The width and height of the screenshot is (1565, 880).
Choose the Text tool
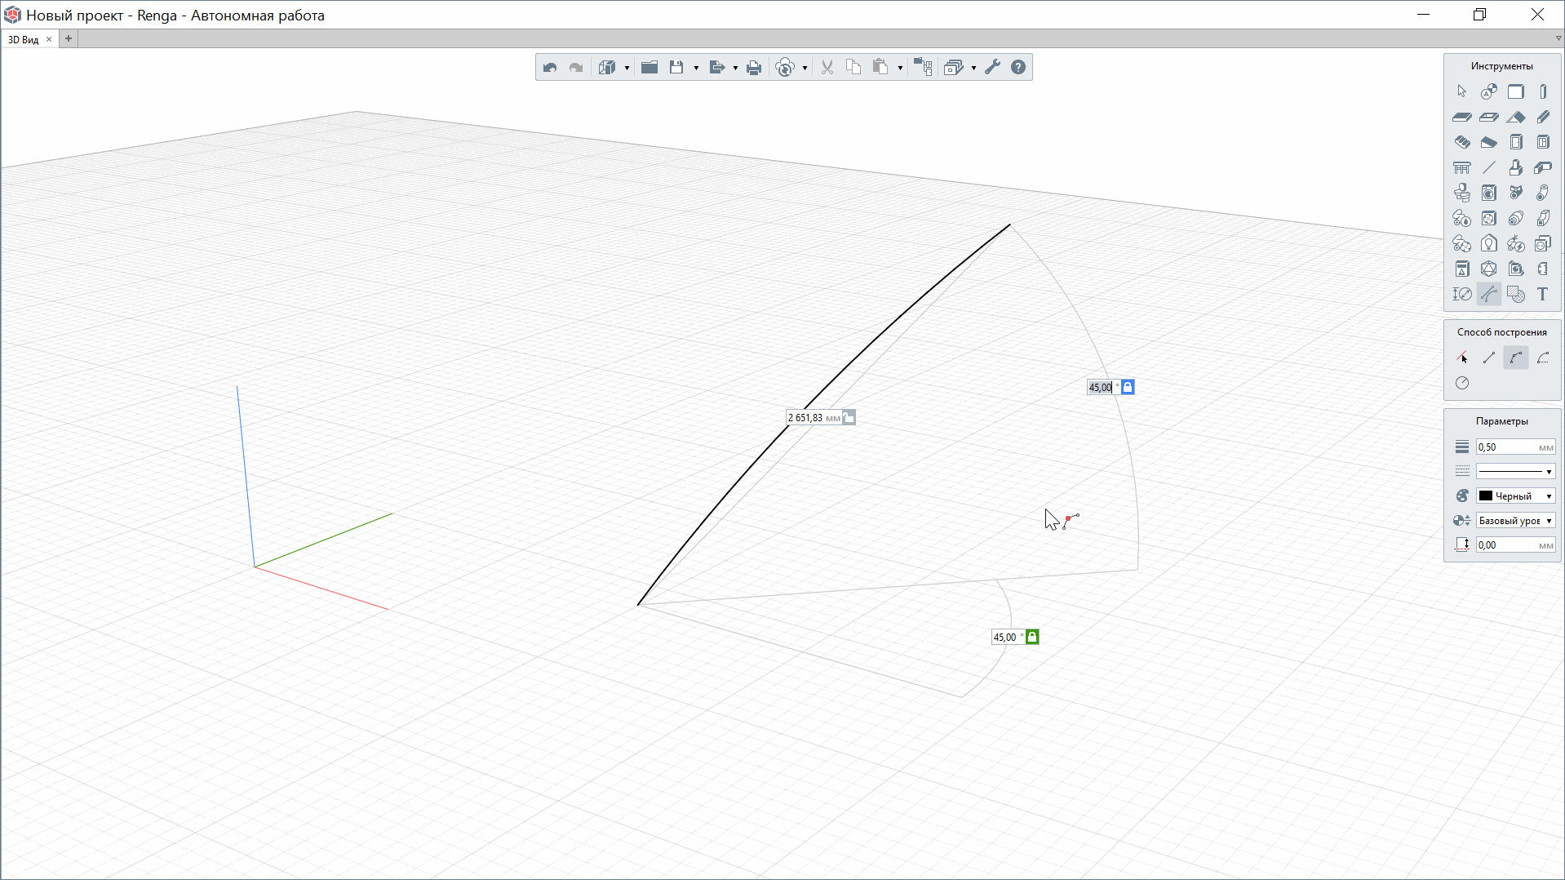[1543, 294]
